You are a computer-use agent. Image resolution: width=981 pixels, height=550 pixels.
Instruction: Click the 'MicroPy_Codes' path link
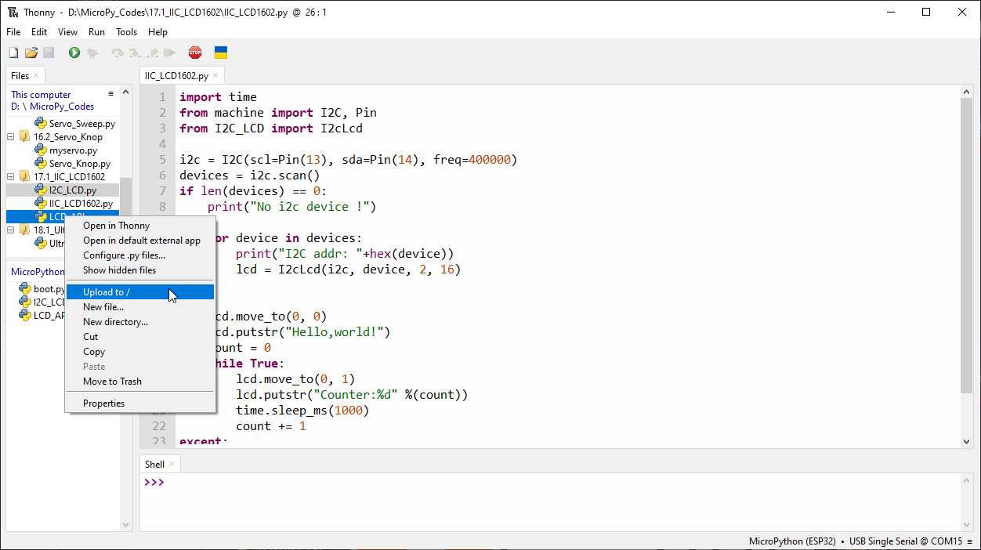point(62,107)
